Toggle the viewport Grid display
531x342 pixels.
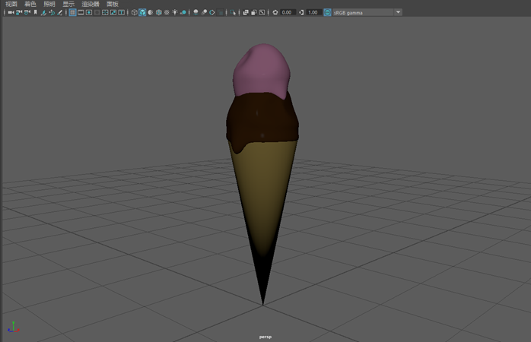click(x=72, y=12)
